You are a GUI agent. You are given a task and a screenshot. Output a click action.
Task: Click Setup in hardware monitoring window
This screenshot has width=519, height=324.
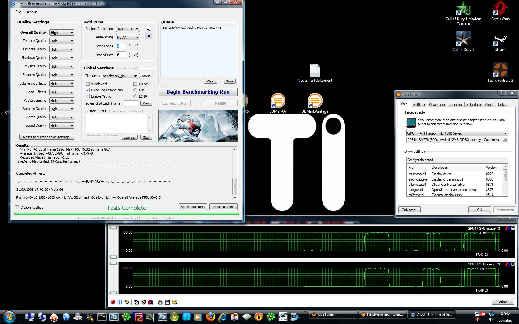click(x=502, y=301)
